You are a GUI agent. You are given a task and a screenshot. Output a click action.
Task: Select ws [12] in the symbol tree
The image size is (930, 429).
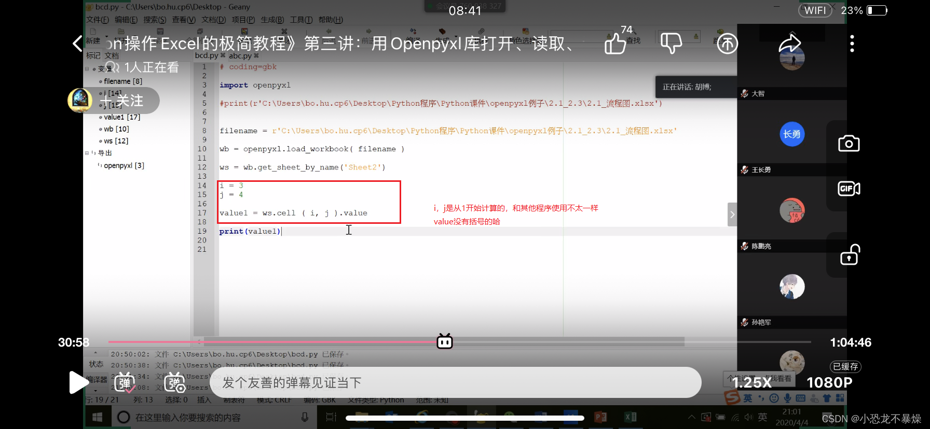[x=116, y=141]
